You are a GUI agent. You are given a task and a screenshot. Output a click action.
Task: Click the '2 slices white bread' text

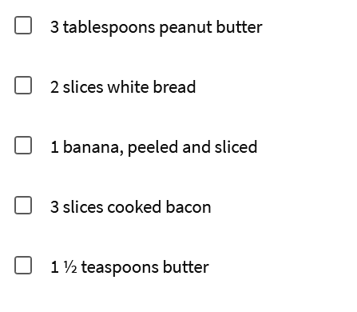123,87
